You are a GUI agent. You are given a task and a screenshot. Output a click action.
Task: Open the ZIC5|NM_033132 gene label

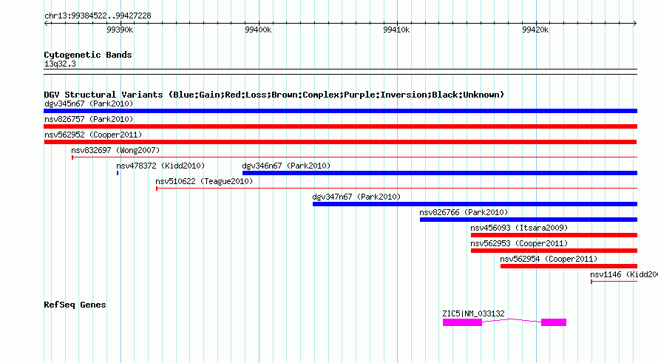pyautogui.click(x=473, y=313)
